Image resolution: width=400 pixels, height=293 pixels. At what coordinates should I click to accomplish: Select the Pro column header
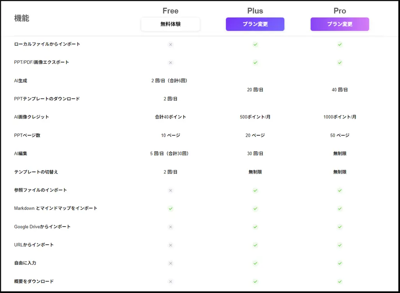pyautogui.click(x=339, y=11)
